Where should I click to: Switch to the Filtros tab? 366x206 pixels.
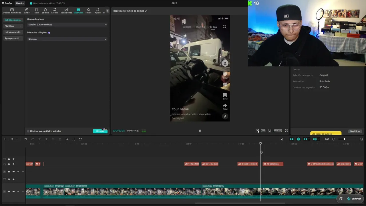88,11
